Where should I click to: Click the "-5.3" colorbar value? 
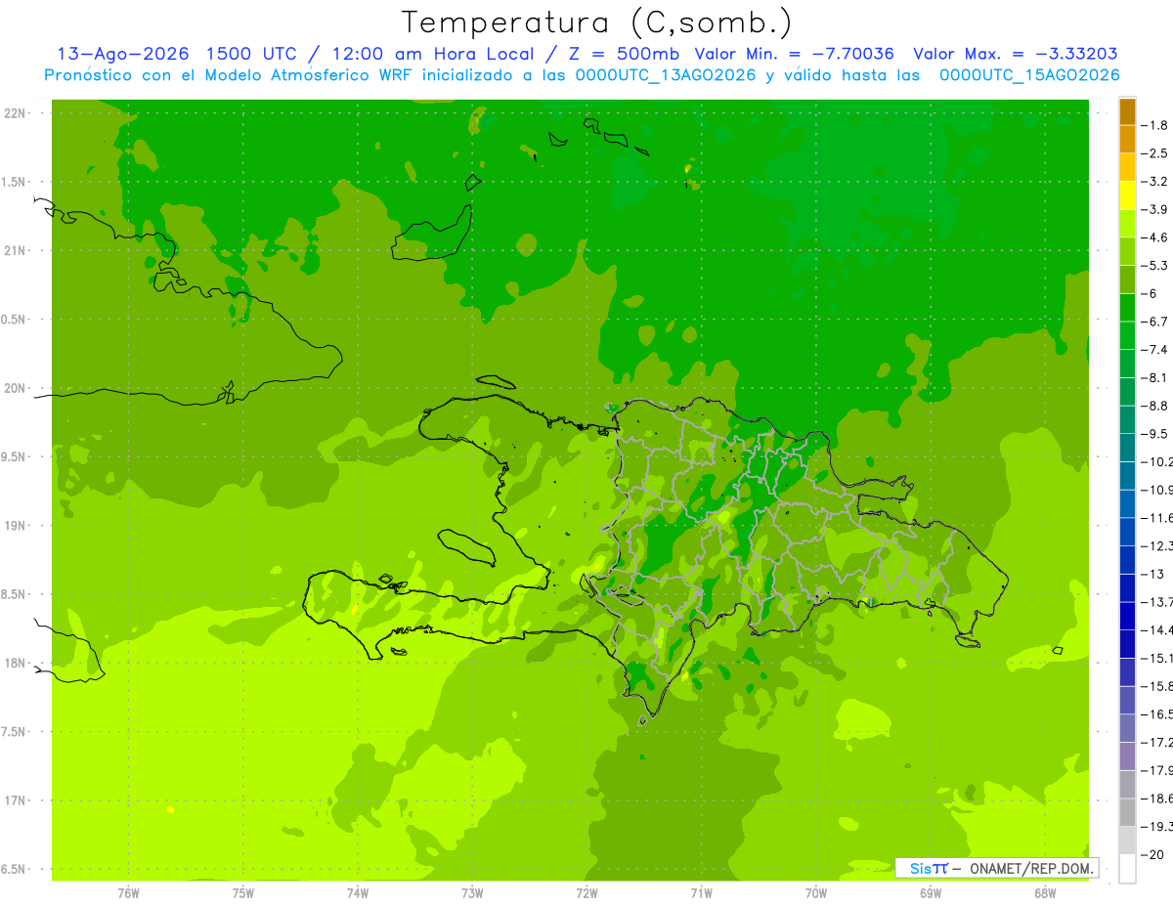(1155, 265)
